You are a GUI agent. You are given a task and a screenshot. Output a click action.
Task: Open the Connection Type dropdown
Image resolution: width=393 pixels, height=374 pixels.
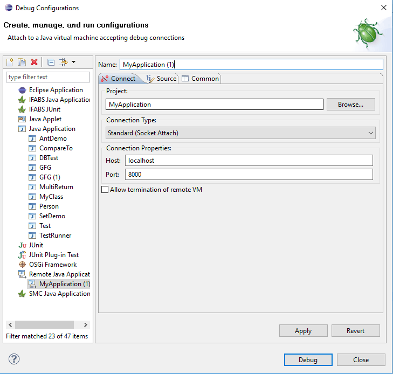point(240,133)
